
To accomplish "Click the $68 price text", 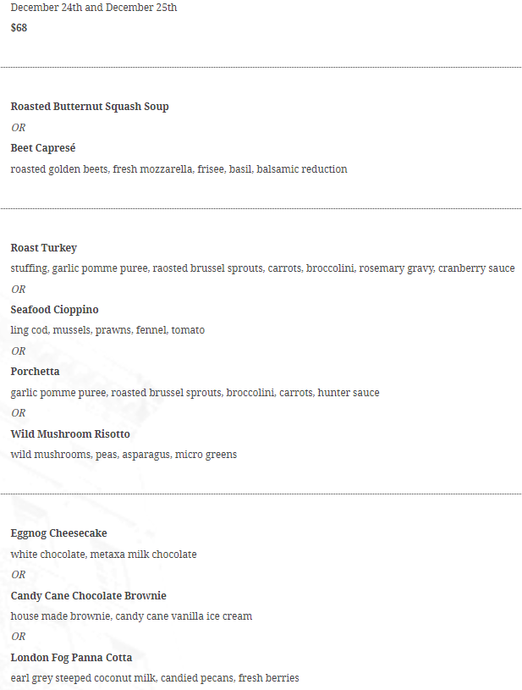I will (x=19, y=28).
